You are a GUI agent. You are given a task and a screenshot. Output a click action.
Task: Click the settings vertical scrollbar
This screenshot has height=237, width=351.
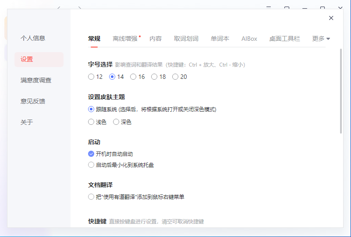tap(341, 91)
